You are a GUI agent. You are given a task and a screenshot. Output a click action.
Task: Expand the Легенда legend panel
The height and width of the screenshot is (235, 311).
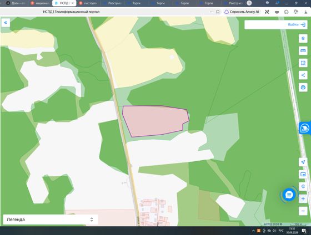[x=51, y=219]
